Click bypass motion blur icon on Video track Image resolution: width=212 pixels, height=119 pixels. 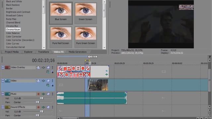pos(38,81)
